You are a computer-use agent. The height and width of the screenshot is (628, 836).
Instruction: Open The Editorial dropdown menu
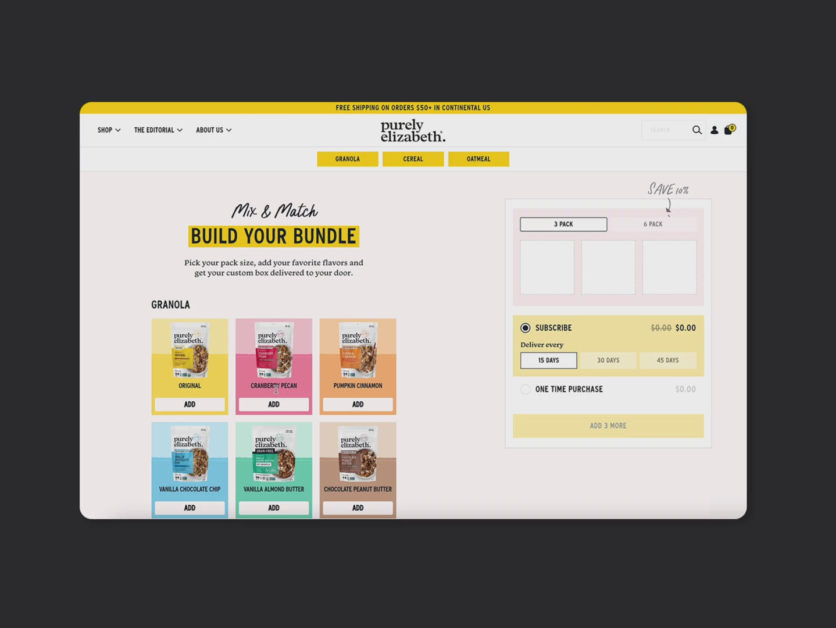point(158,130)
